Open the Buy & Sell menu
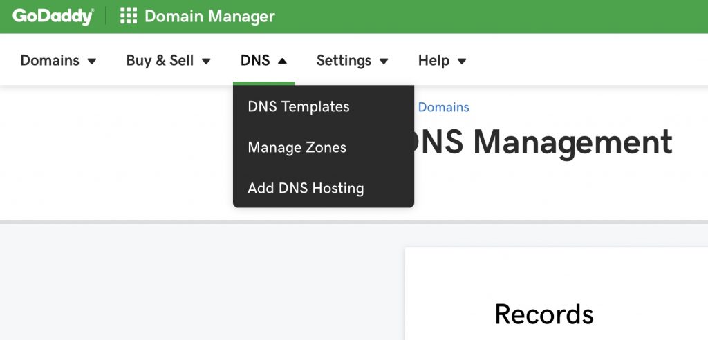The height and width of the screenshot is (340, 708). point(169,61)
